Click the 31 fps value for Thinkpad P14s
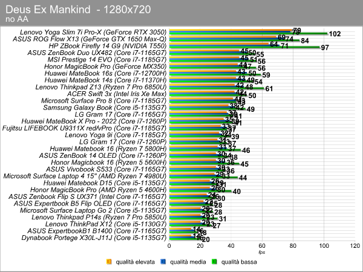Screen dimensions: 363x272 (223, 219)
